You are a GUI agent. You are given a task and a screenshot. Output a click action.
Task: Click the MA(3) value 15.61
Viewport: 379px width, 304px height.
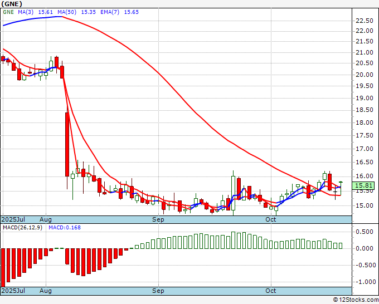(x=46, y=12)
